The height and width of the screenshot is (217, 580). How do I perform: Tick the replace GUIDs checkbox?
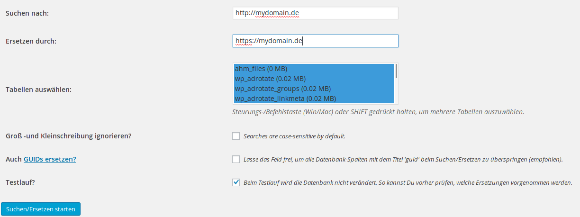point(236,159)
